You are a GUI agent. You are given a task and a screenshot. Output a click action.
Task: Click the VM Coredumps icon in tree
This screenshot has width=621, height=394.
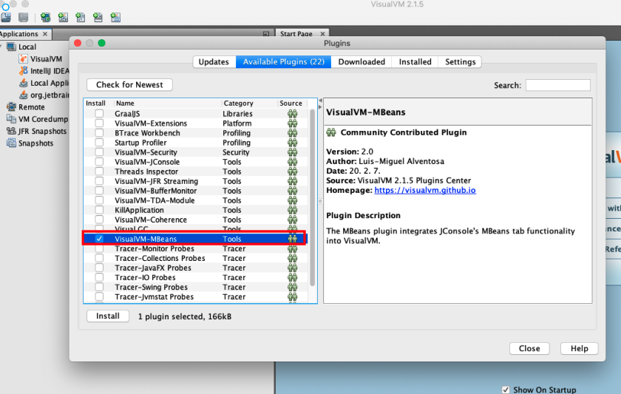tap(12, 119)
